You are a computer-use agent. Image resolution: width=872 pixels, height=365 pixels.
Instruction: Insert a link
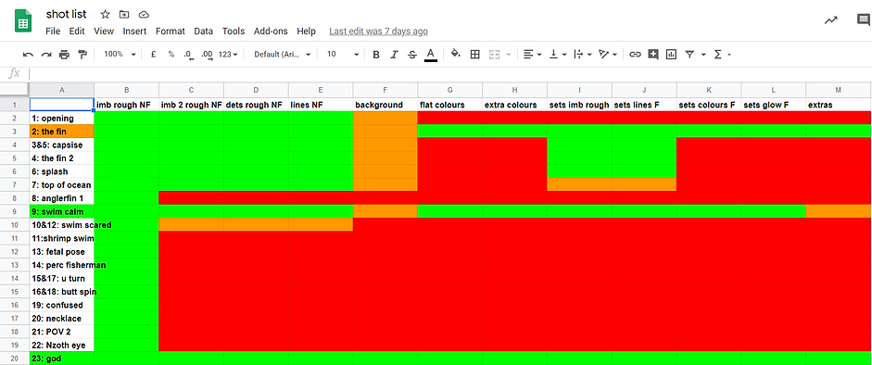click(x=635, y=55)
